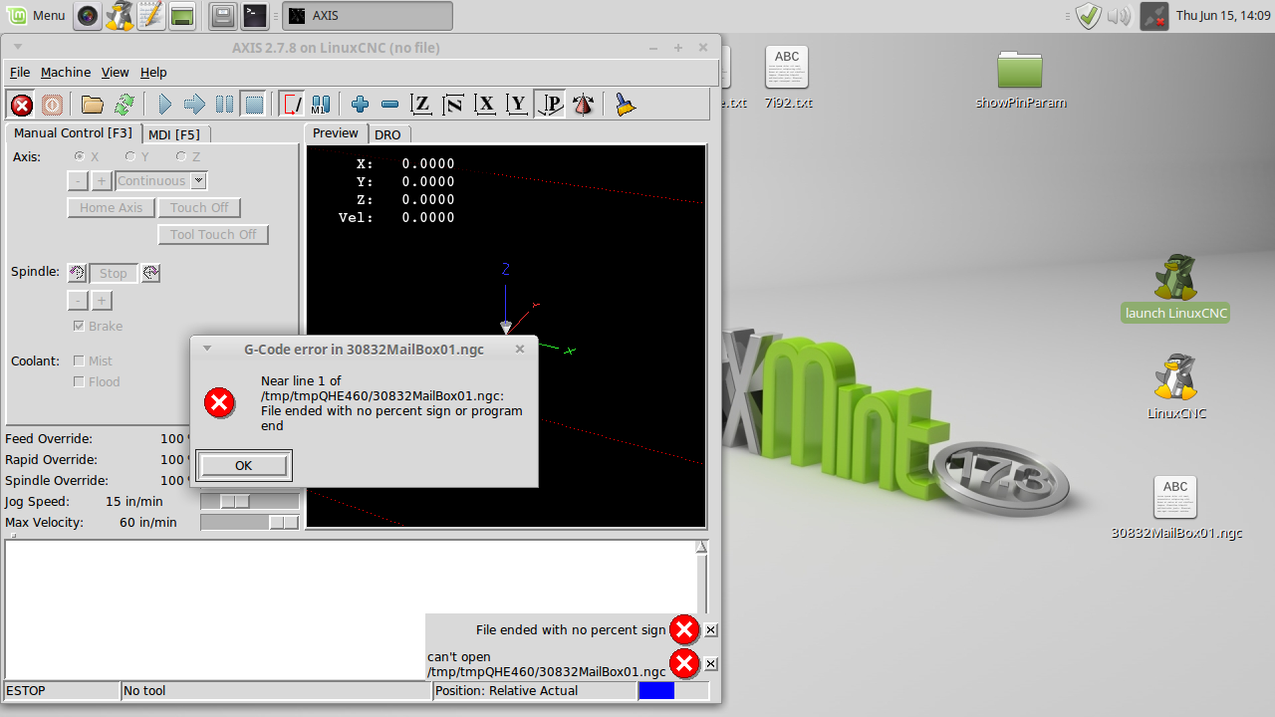The width and height of the screenshot is (1275, 717).
Task: Click OK in the G-Code error dialog
Action: (x=244, y=465)
